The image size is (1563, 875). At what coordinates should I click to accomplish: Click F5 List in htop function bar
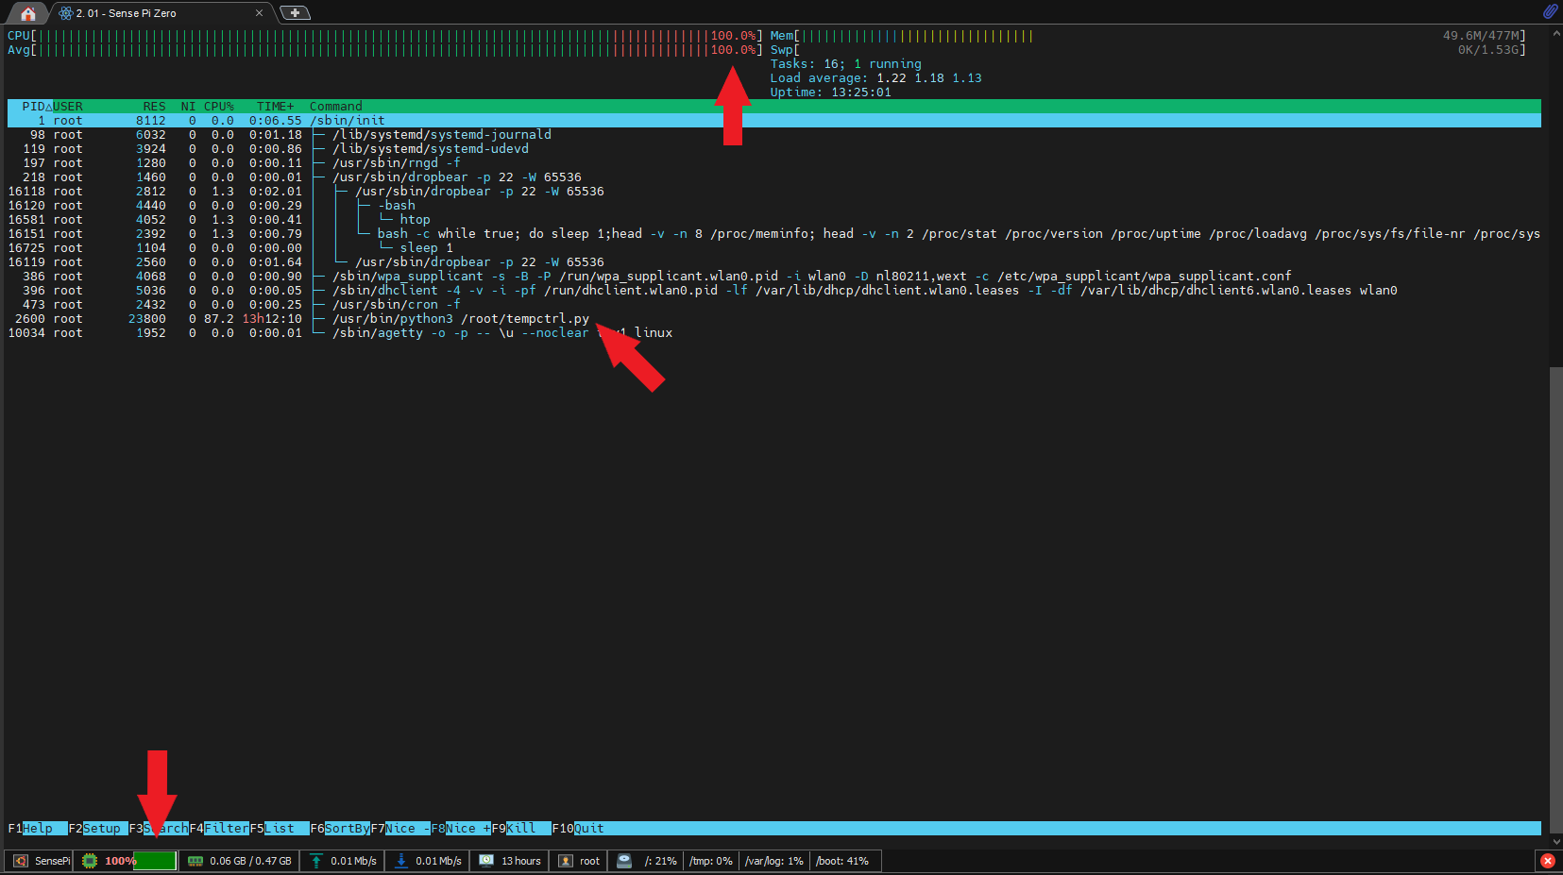[x=280, y=829]
